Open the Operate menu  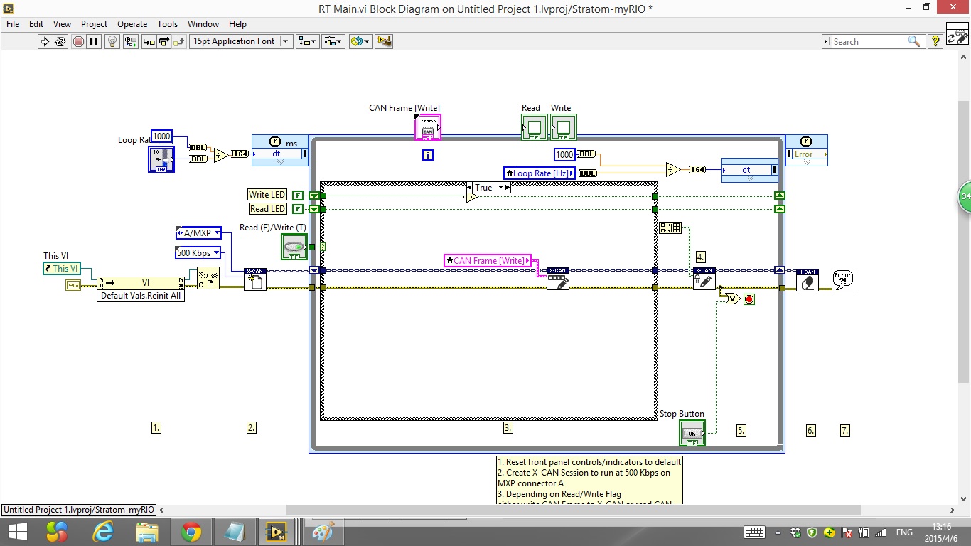132,23
